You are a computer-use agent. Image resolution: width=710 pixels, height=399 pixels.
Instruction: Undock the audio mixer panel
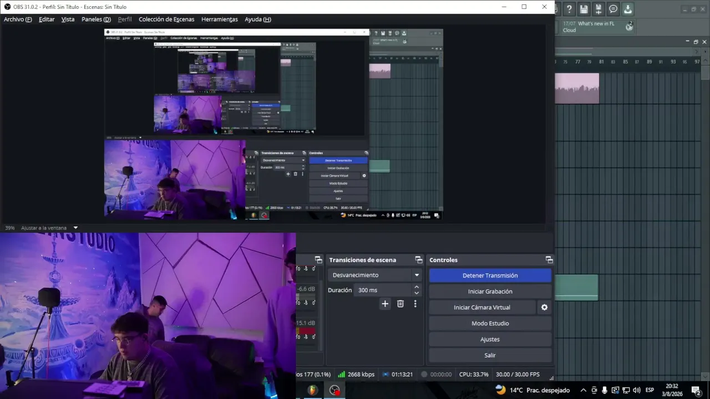tap(318, 260)
